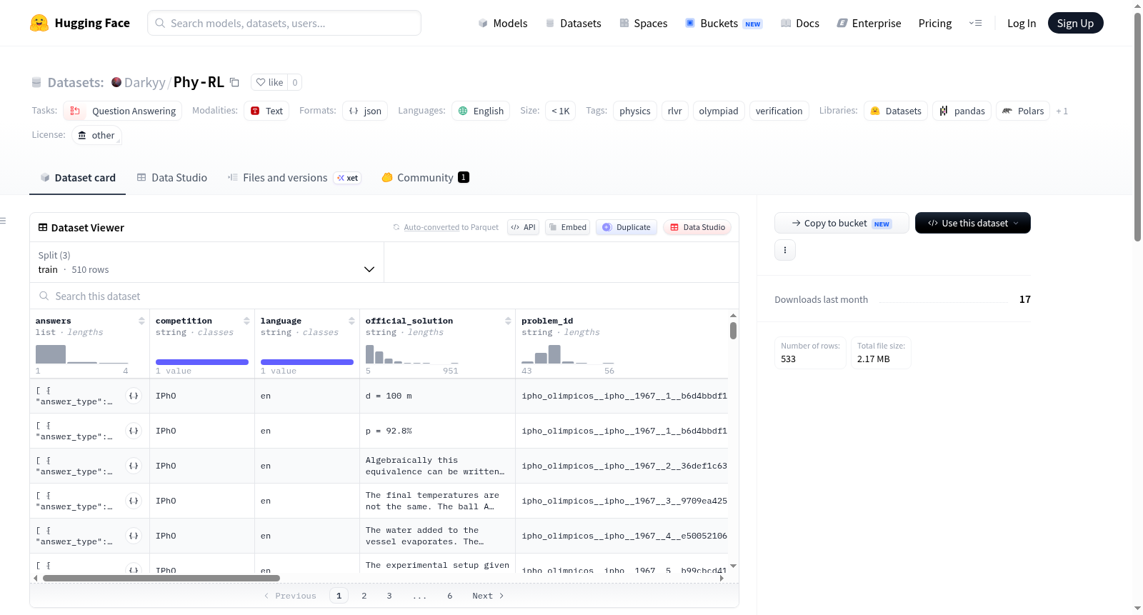This screenshot has width=1143, height=615.
Task: Open the Files and versions tab
Action: [x=294, y=178]
